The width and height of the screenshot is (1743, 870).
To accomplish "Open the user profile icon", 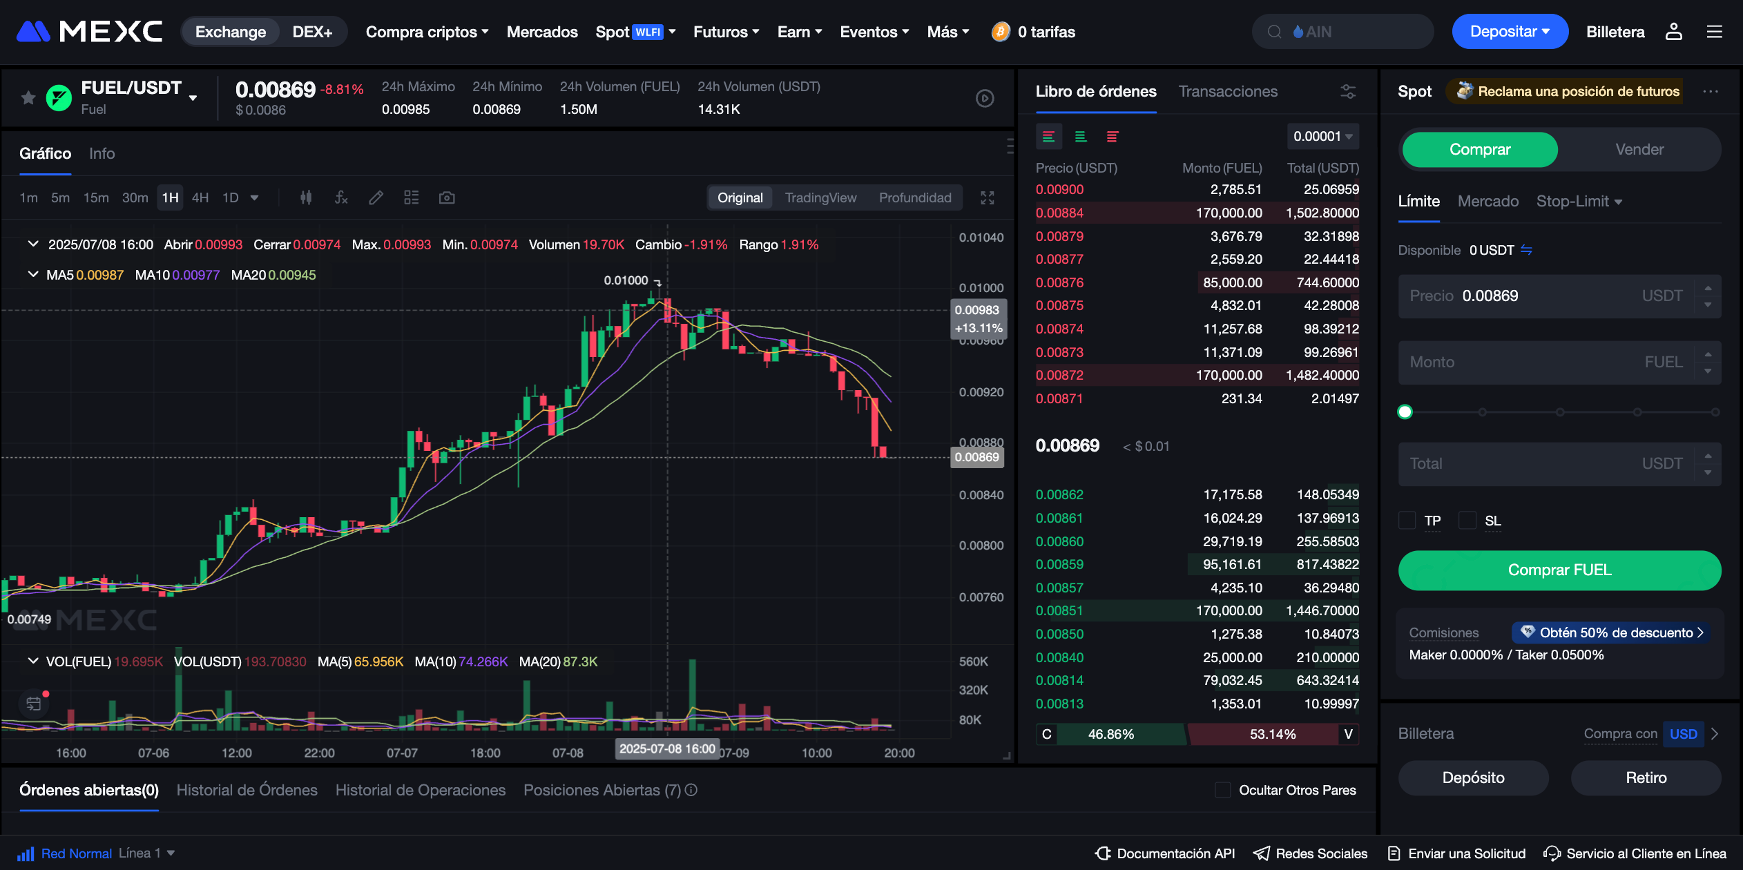I will [1673, 32].
